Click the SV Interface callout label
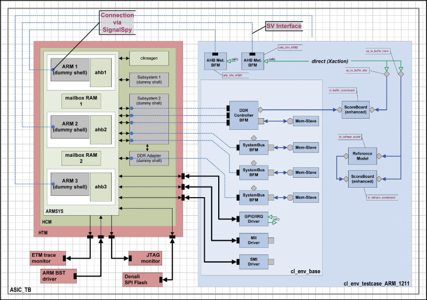This screenshot has width=427, height=300. point(284,26)
